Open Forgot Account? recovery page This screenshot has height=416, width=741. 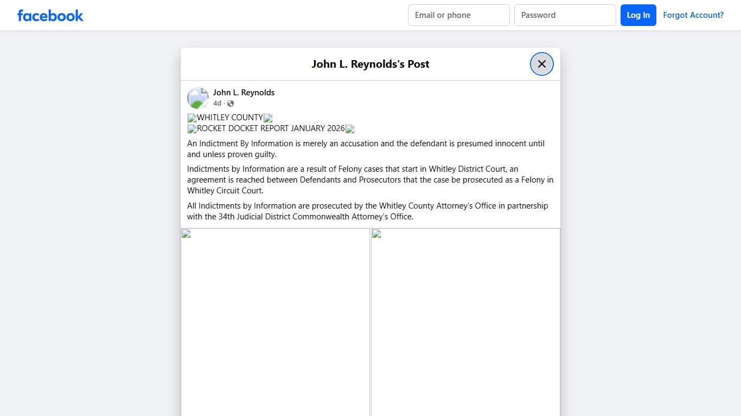click(693, 15)
